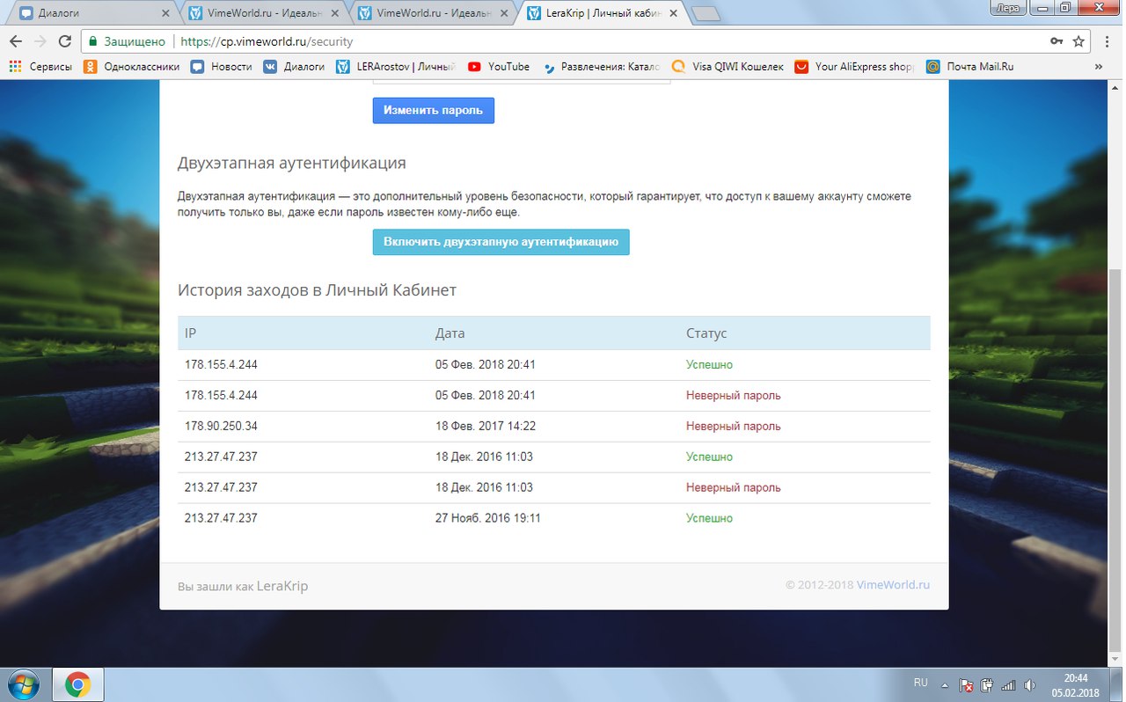The image size is (1126, 702).
Task: Click the Chrome taskbar icon
Action: coord(78,684)
